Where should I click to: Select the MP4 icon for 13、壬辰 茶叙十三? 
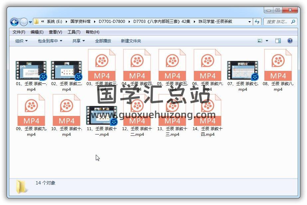click(172, 110)
